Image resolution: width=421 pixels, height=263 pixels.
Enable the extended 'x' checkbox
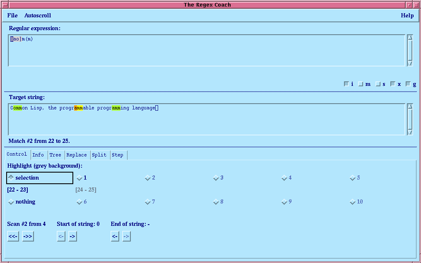393,84
